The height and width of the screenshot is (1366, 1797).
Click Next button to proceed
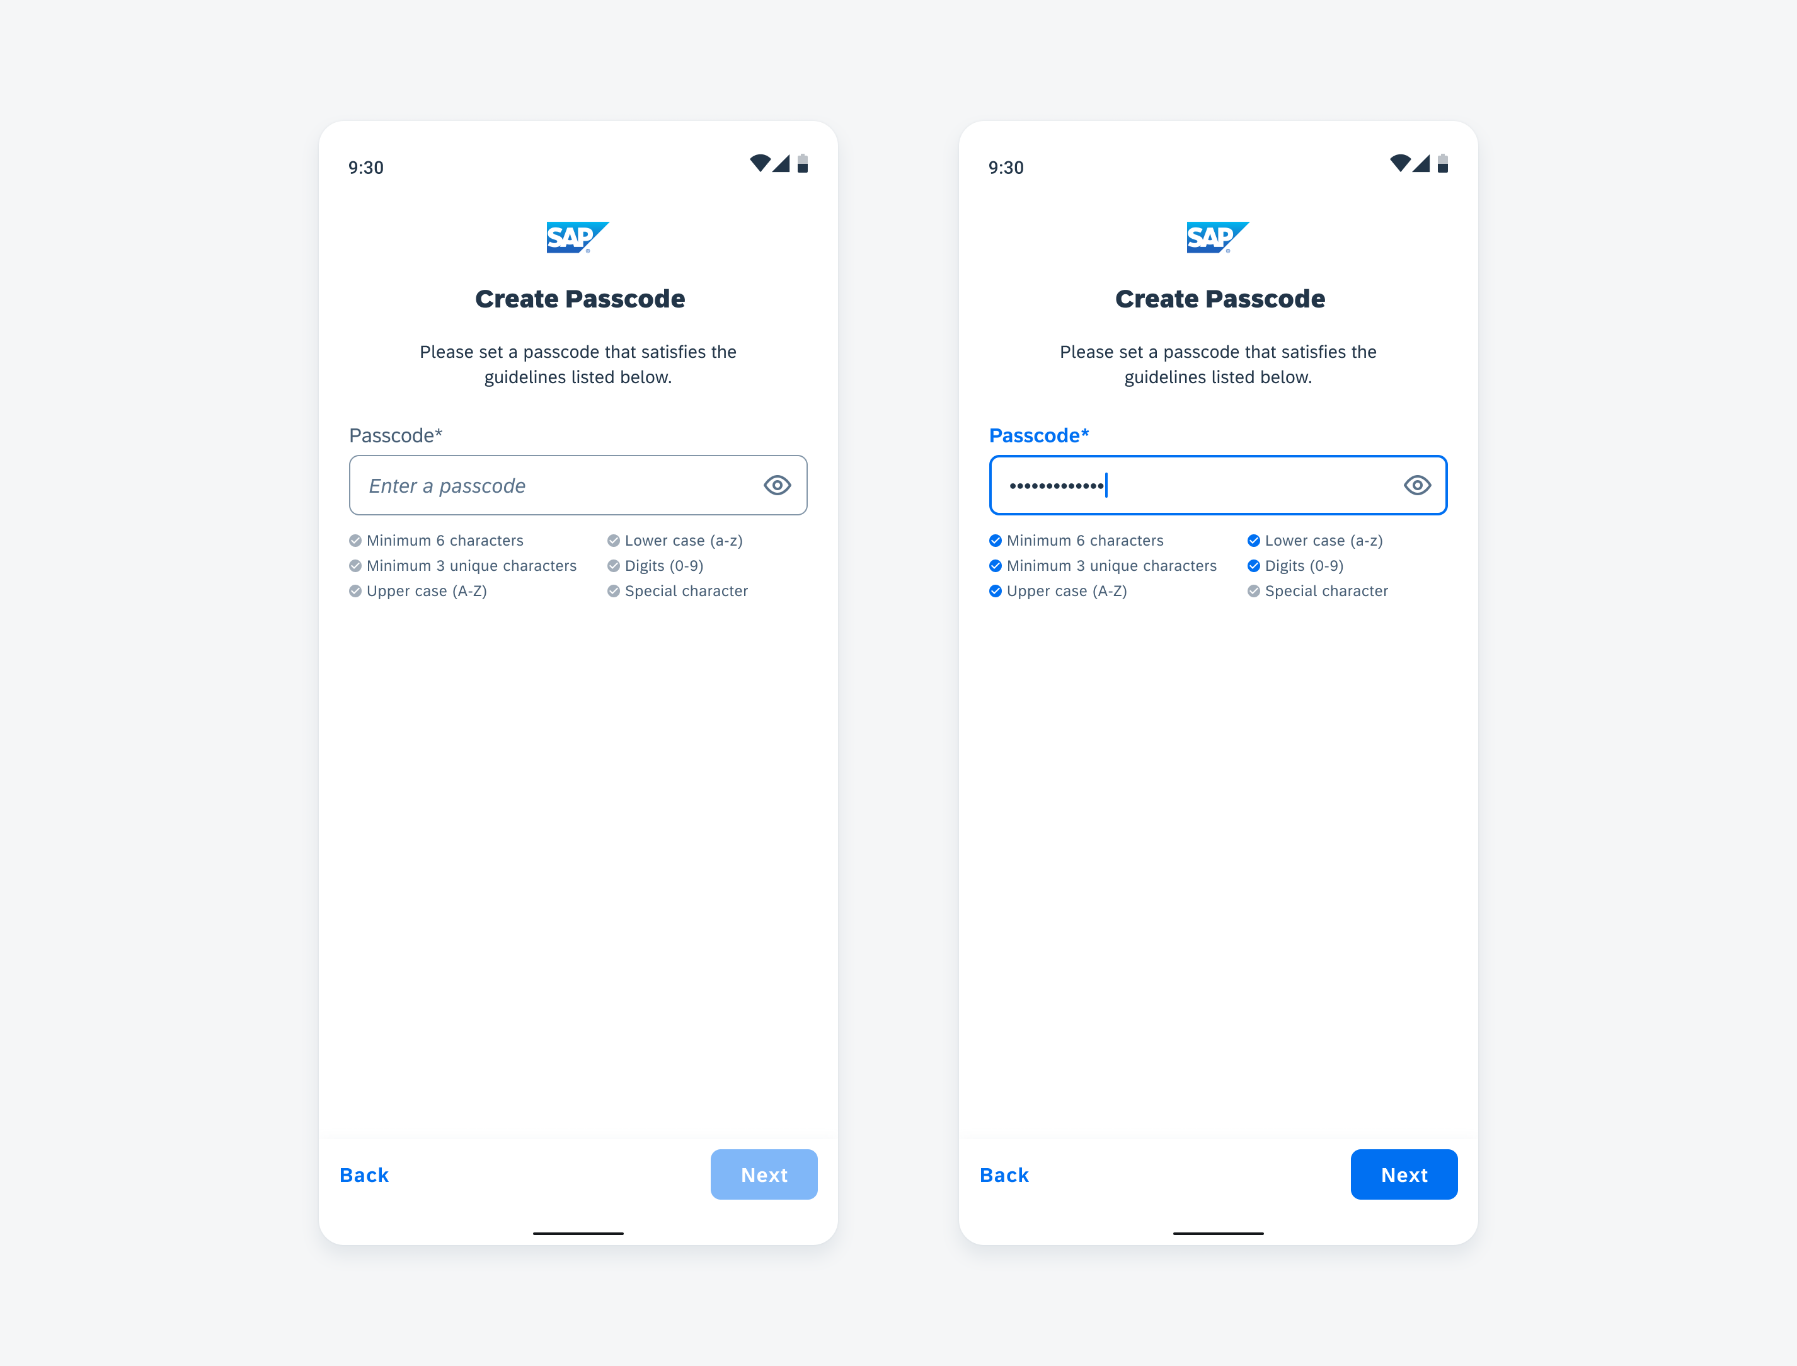[x=1403, y=1174]
